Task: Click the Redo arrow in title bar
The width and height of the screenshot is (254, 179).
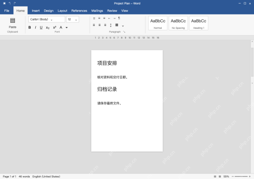Action: [15, 3]
